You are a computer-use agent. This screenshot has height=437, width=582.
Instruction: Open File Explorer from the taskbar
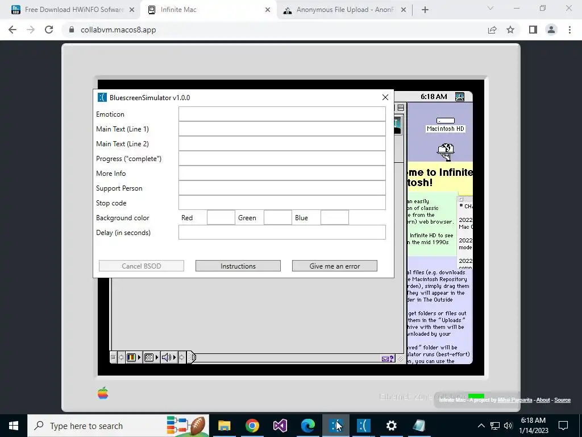click(224, 426)
